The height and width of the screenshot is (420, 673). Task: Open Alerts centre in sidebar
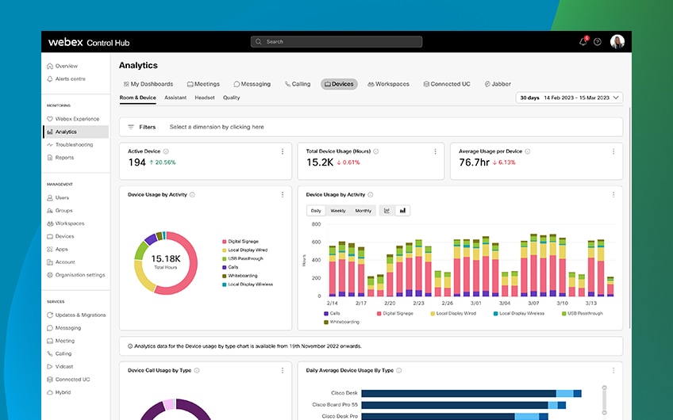[66, 79]
